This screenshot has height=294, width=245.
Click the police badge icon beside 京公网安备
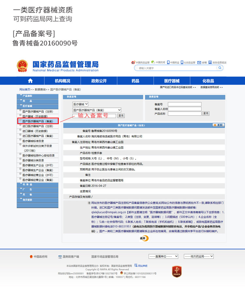(x=122, y=273)
